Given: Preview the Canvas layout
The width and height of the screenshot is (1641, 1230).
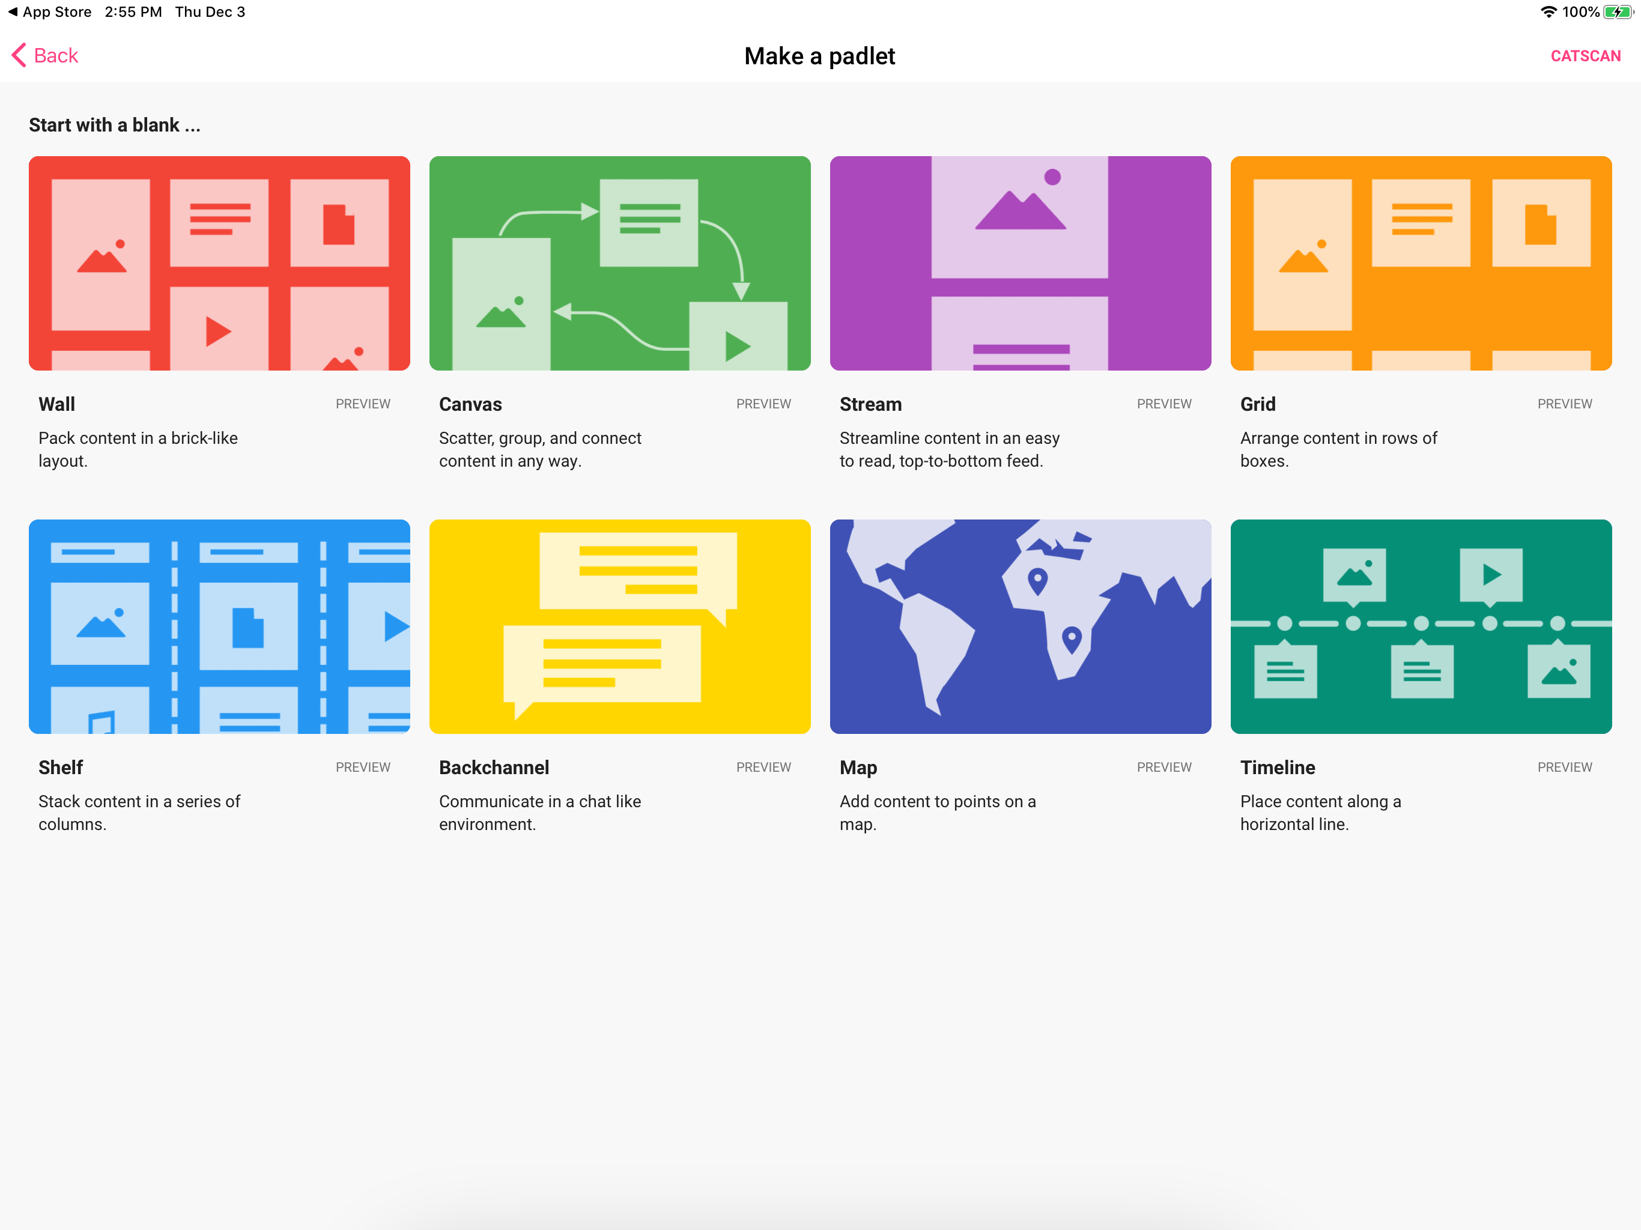Looking at the screenshot, I should [763, 404].
